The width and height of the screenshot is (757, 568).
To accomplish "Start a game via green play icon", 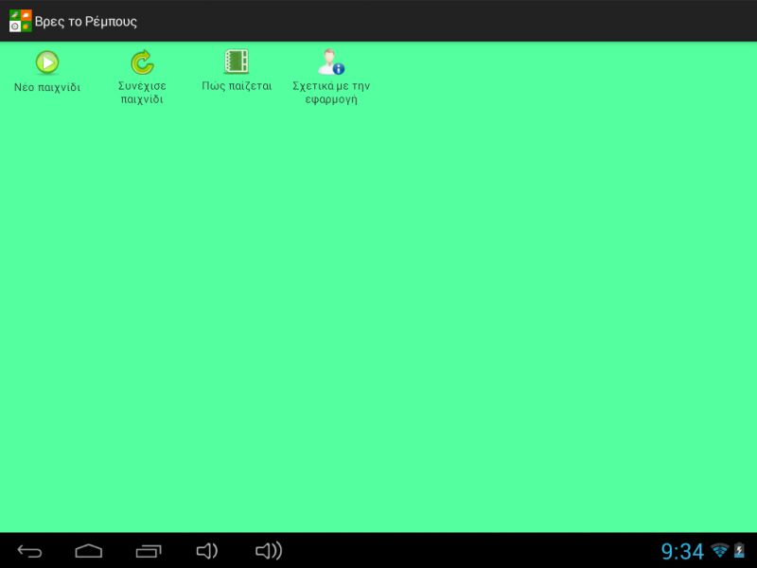I will click(x=47, y=62).
